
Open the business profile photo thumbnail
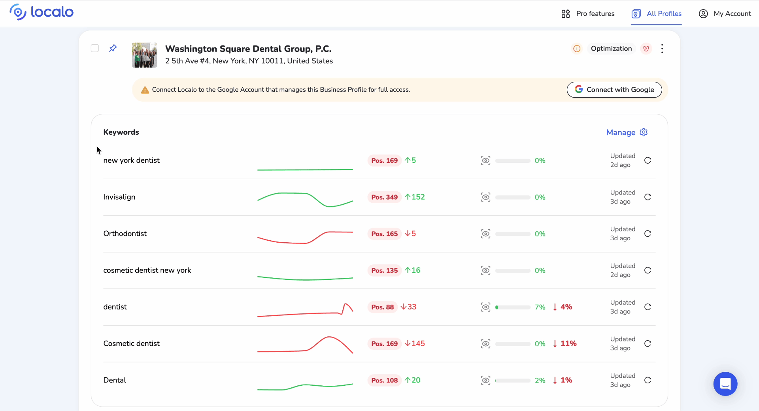click(144, 55)
